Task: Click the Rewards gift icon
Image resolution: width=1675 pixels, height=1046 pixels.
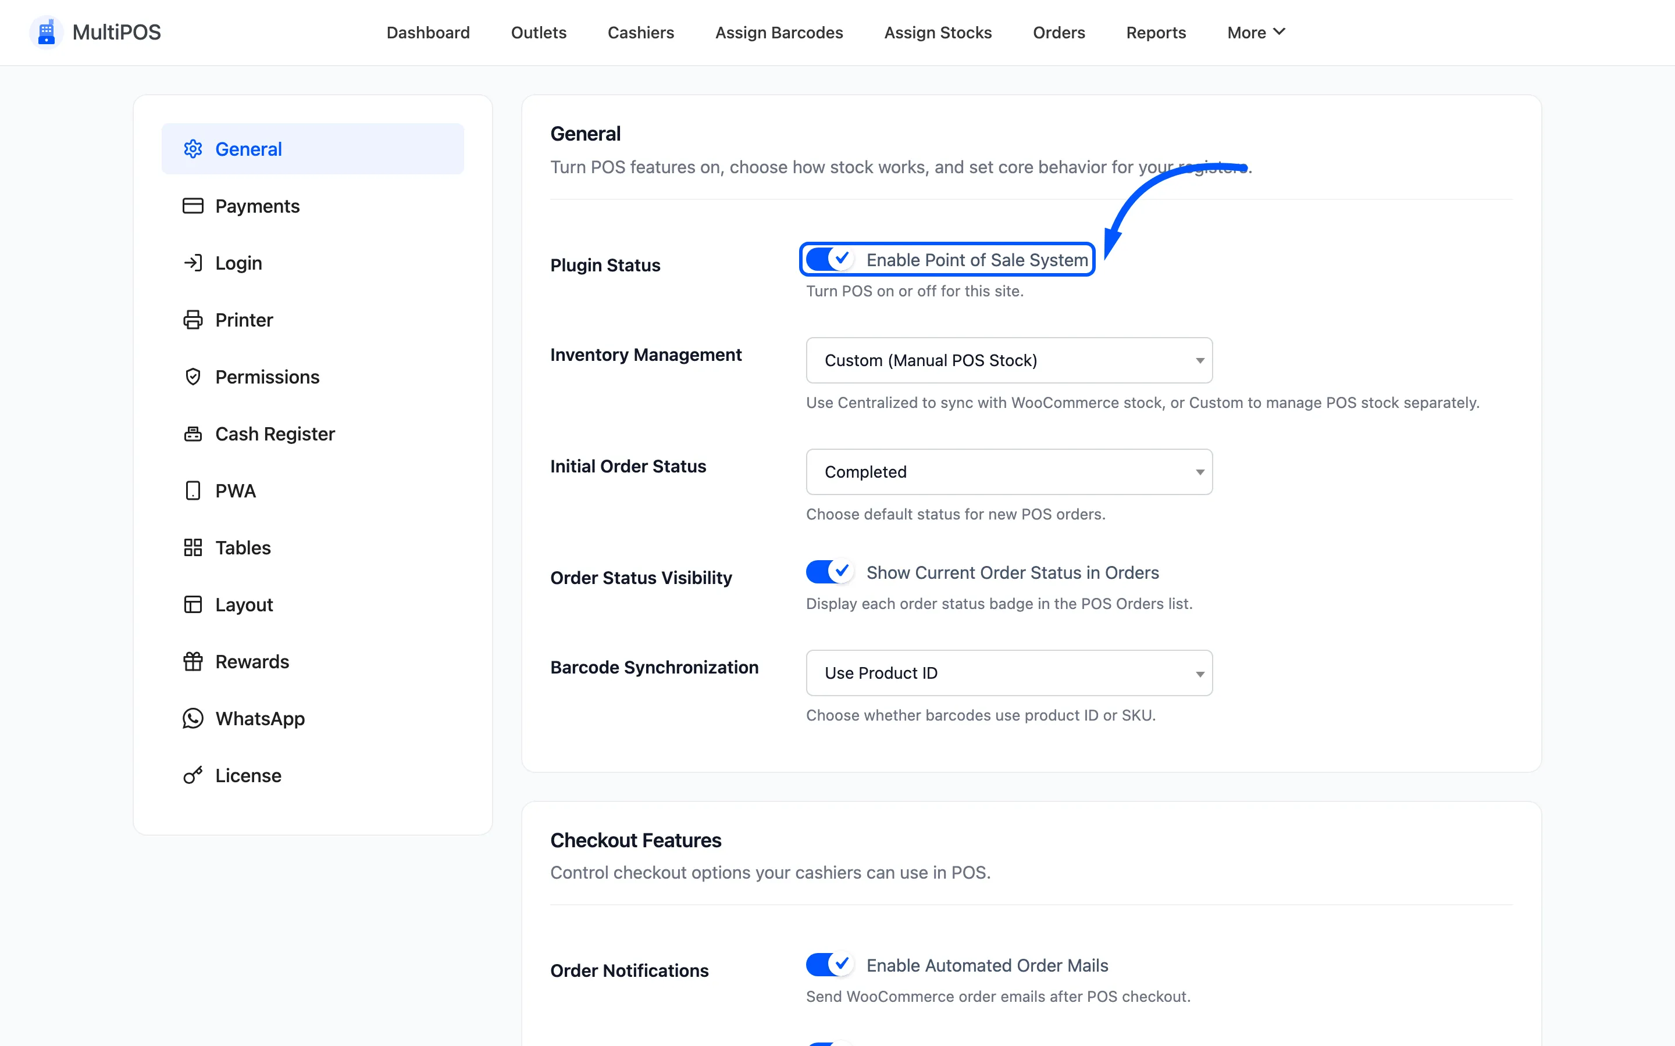Action: [193, 661]
